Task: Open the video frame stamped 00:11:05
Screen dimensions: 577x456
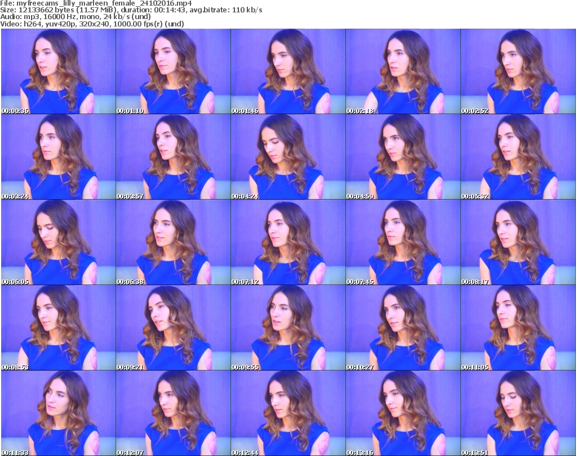Action: tap(518, 328)
